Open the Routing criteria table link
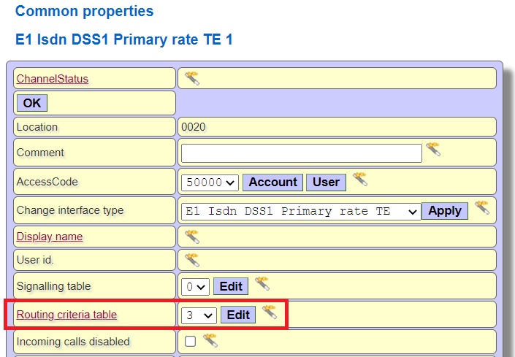This screenshot has width=515, height=357. point(66,315)
